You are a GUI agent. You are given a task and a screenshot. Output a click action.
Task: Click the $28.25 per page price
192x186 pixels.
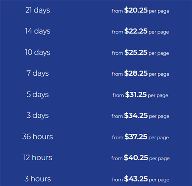[x=141, y=73]
